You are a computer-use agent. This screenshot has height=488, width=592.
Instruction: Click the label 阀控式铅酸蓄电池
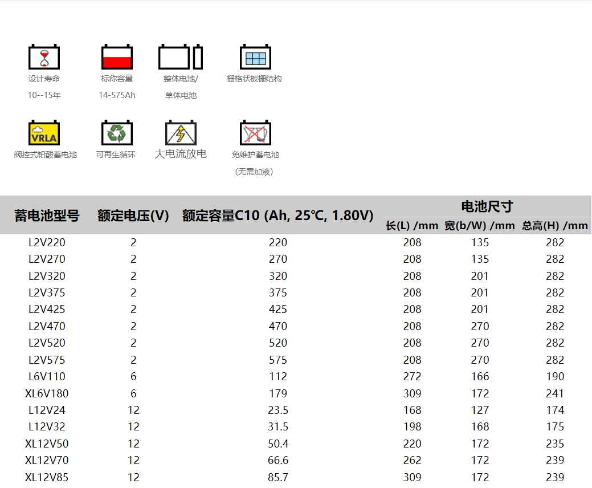coord(46,154)
